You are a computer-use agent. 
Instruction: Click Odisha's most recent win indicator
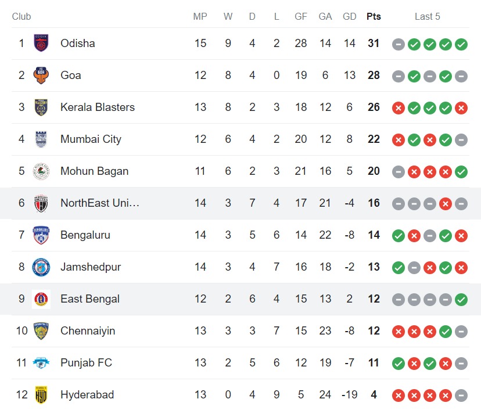coord(461,44)
